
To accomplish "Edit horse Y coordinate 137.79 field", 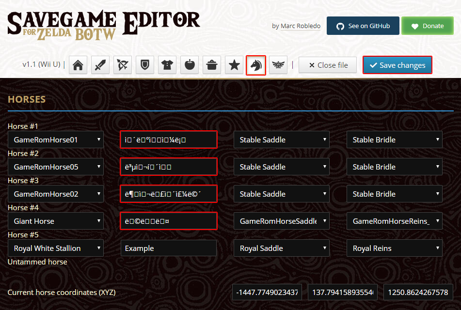I will [x=343, y=292].
